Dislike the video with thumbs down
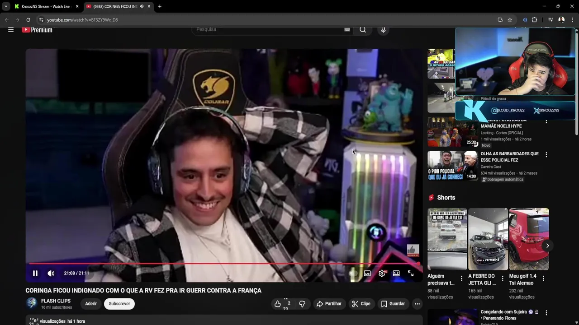 pyautogui.click(x=302, y=304)
